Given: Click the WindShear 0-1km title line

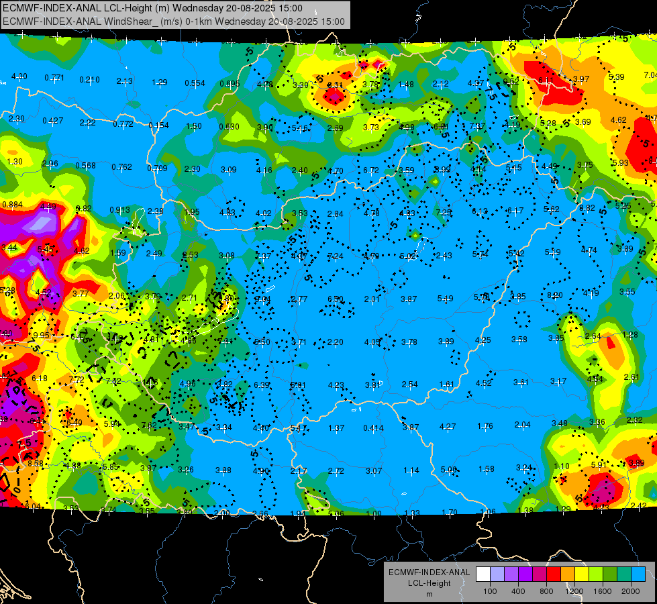Looking at the screenshot, I should (173, 21).
